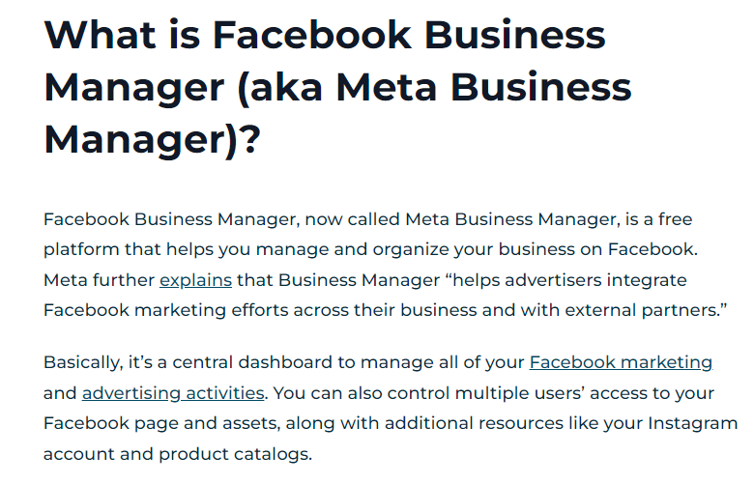754x484 pixels.
Task: Click the 'What is Facebook Business' heading line
Action: point(325,35)
